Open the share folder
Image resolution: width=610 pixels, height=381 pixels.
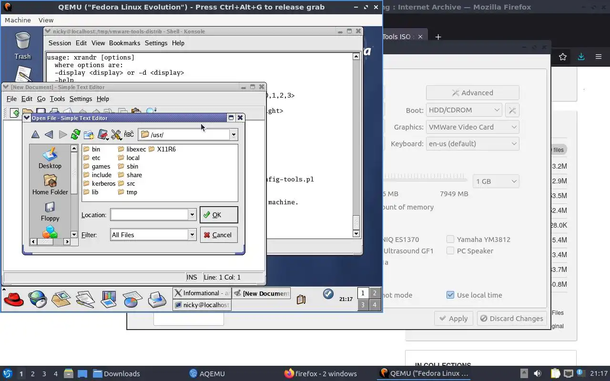tap(130, 175)
